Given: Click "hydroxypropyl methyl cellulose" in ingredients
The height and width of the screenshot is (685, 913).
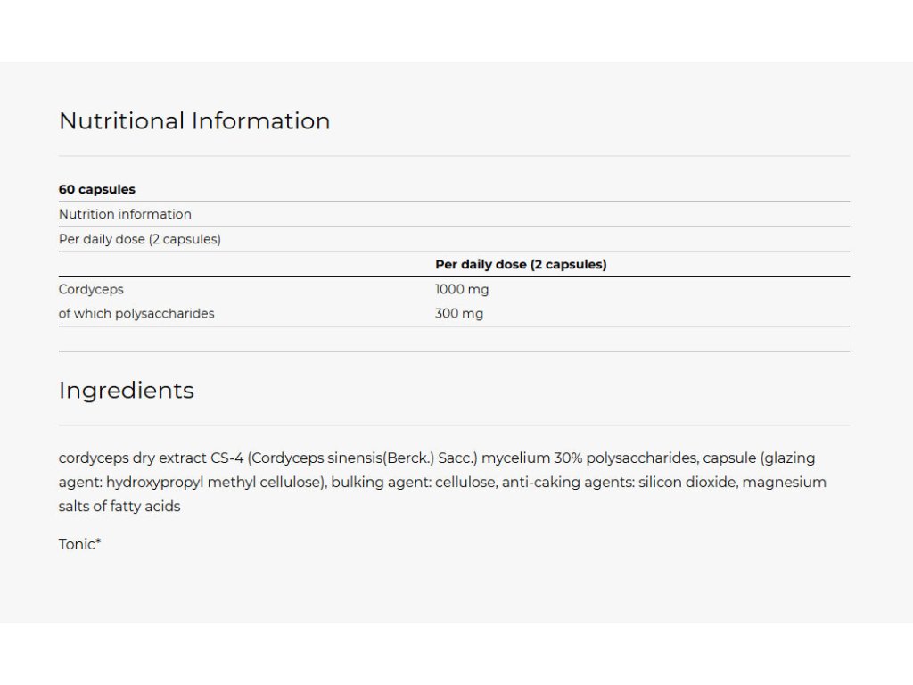Looking at the screenshot, I should (212, 483).
